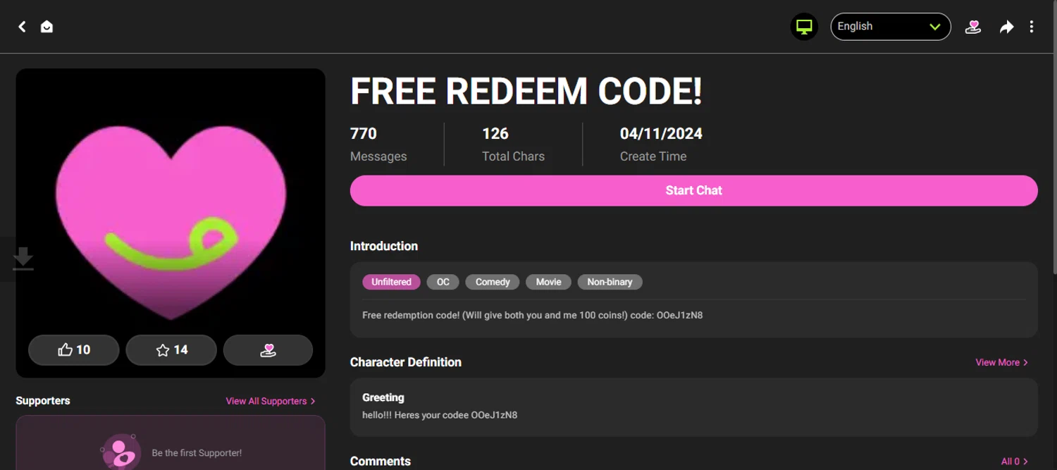Select the Unfiltered tag
The image size is (1057, 470).
[x=391, y=282]
